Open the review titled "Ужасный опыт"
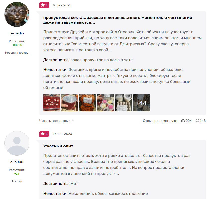The image size is (207, 199). (x=58, y=146)
